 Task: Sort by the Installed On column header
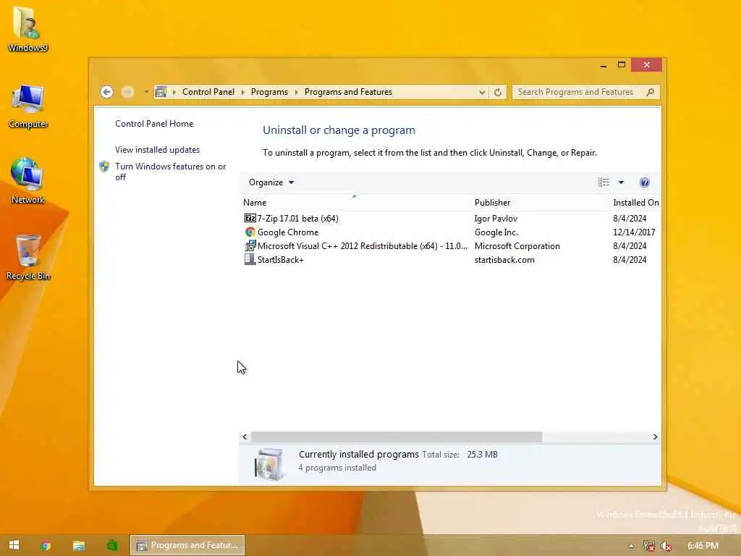(635, 203)
